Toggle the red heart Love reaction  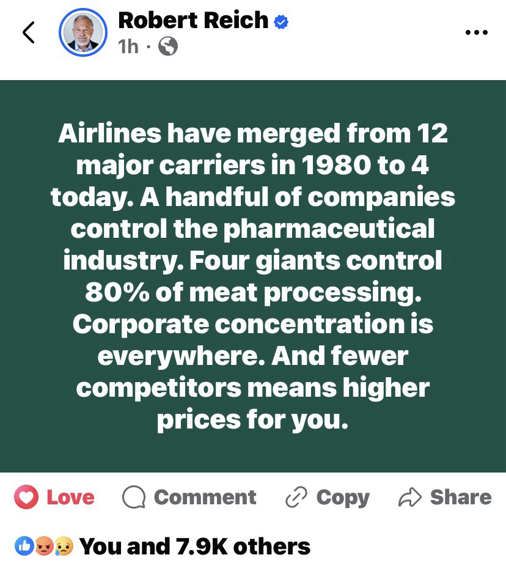coord(26,498)
